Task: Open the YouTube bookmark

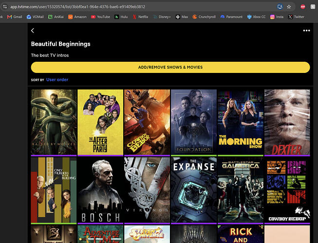Action: (100, 17)
